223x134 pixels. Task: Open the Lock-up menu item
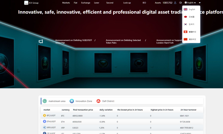click(x=127, y=3)
